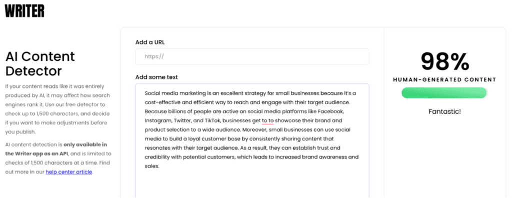This screenshot has height=198, width=512.
Task: Click the 98% score number
Action: pyautogui.click(x=444, y=61)
